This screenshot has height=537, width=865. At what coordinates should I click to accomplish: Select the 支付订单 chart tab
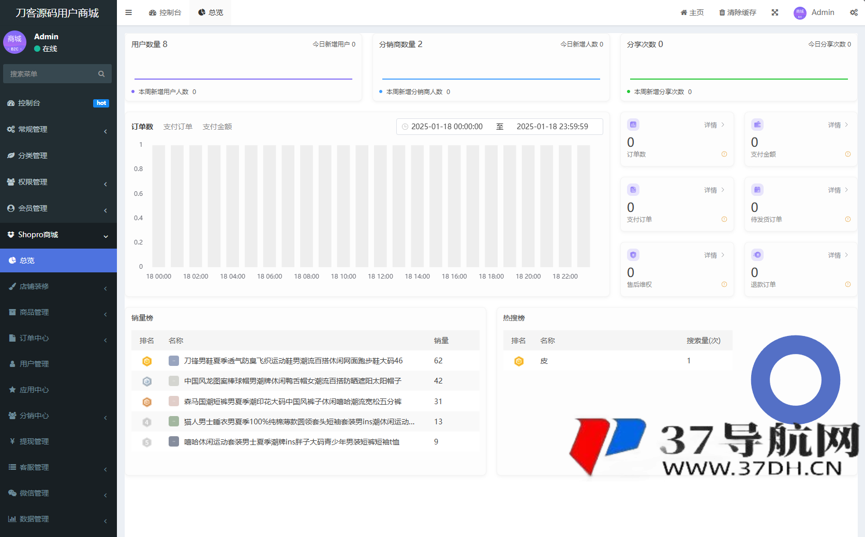click(177, 126)
